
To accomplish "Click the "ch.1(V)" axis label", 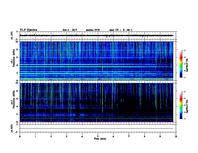I will [x=12, y=35].
